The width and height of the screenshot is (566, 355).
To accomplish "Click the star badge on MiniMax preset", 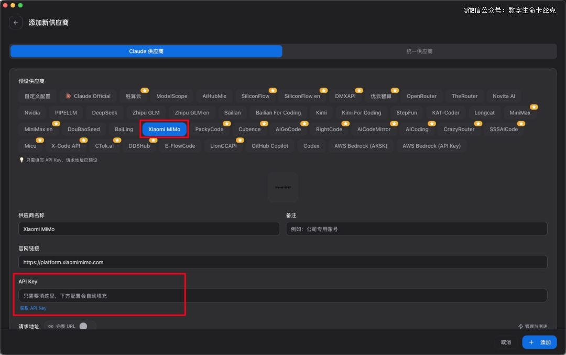I will [x=534, y=107].
